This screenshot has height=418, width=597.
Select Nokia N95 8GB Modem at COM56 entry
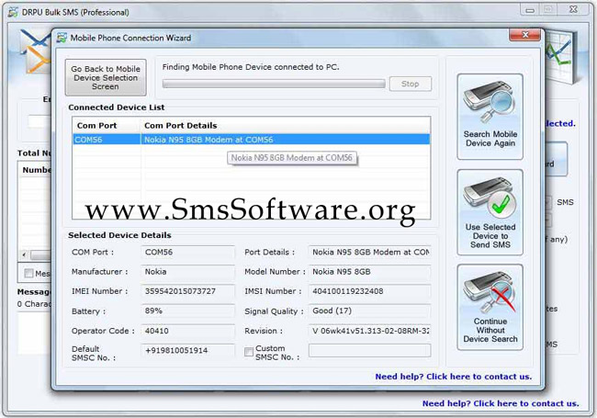click(285, 140)
